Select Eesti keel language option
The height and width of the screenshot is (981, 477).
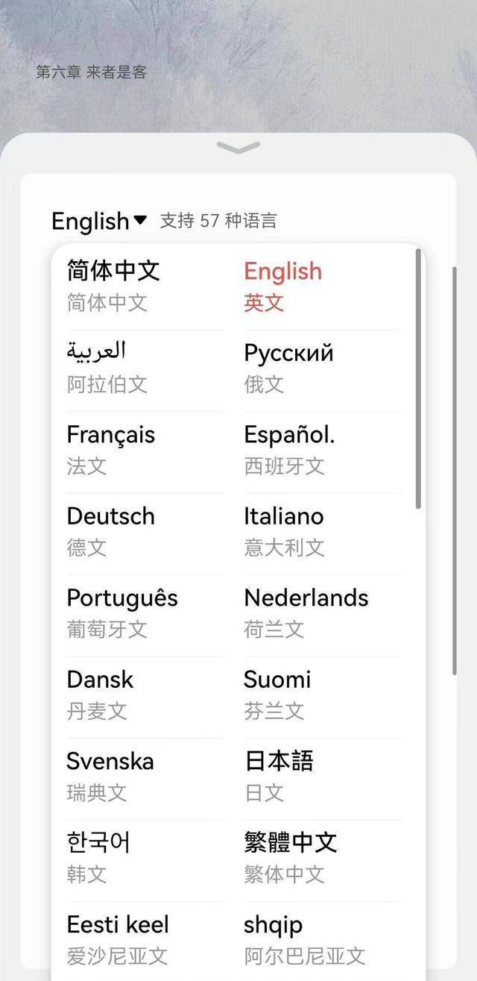click(118, 939)
